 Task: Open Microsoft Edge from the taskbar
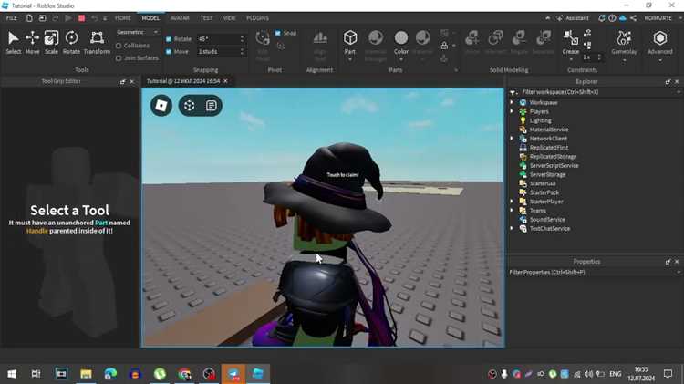click(x=110, y=374)
